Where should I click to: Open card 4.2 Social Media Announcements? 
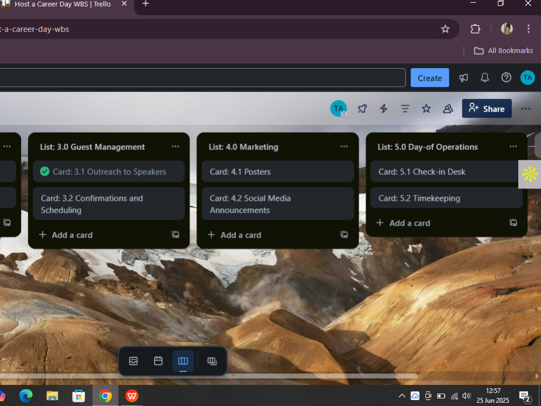tap(278, 204)
